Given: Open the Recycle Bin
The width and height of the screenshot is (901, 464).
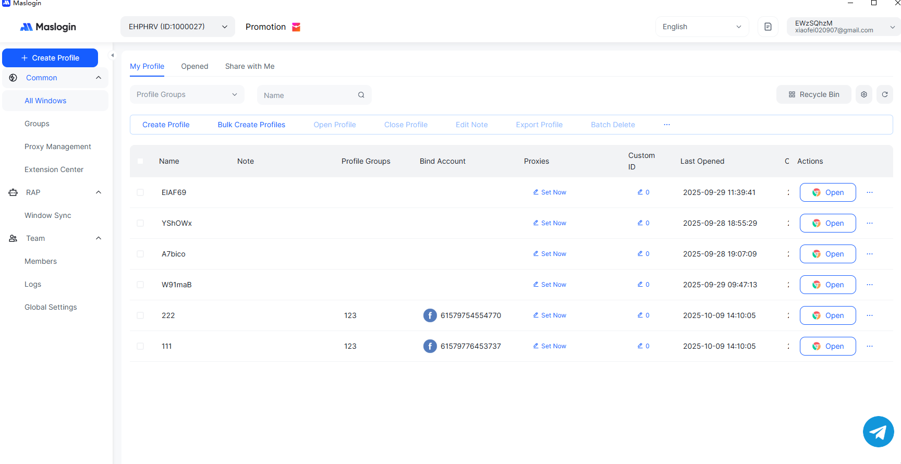Looking at the screenshot, I should (x=813, y=94).
